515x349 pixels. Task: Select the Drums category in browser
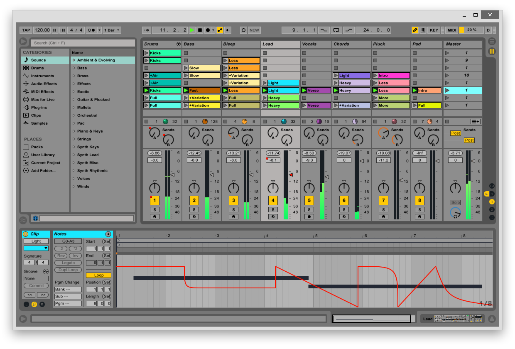coord(37,68)
